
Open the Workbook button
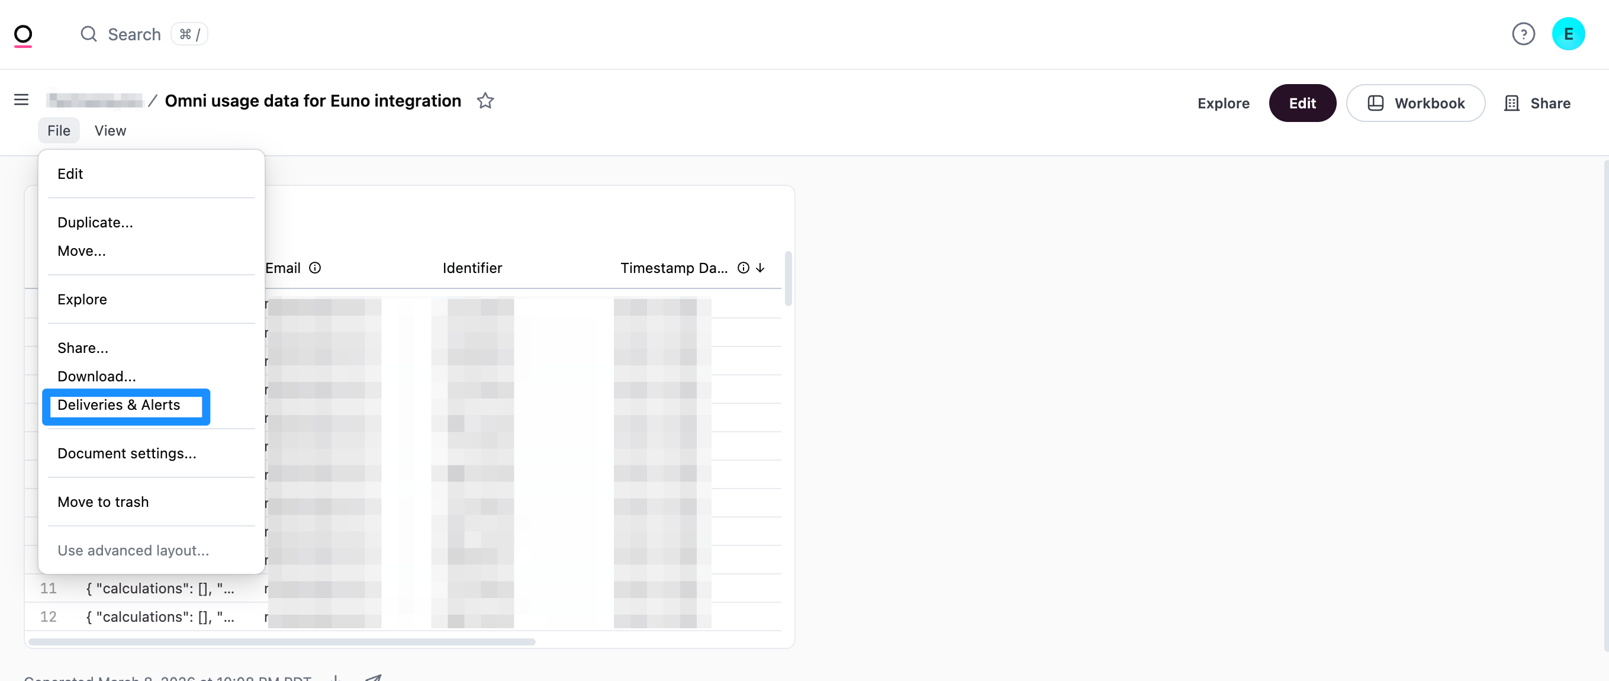[x=1415, y=103]
